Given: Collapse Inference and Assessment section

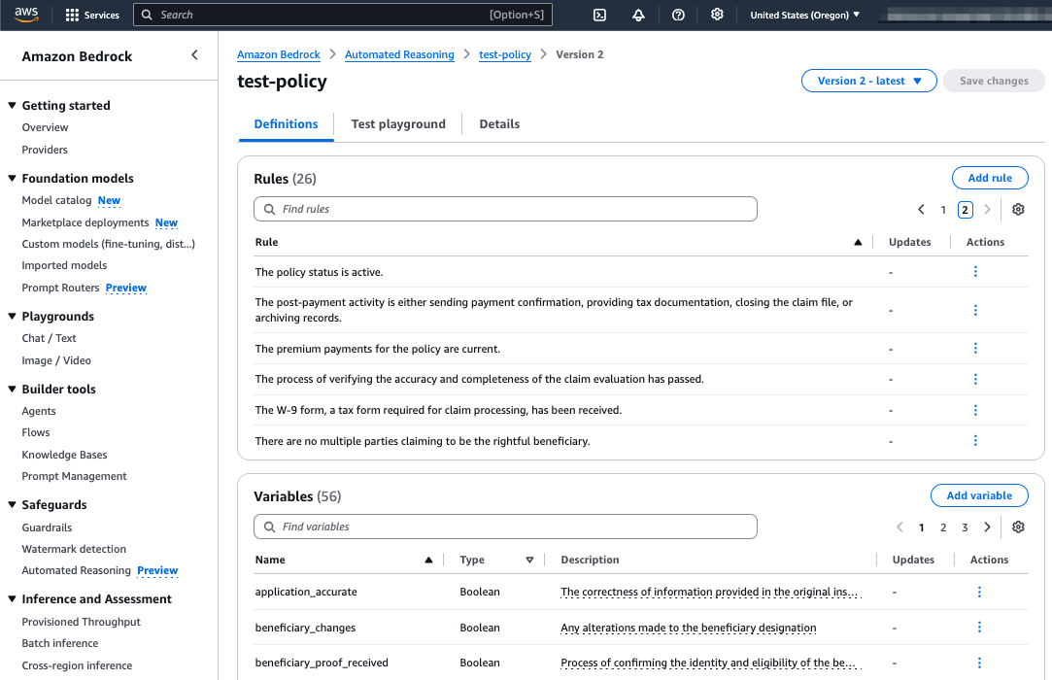Looking at the screenshot, I should tap(12, 598).
